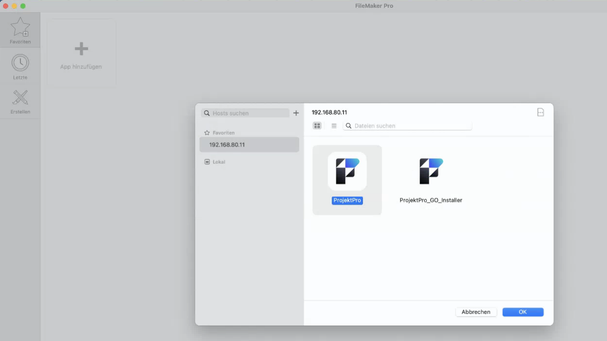Screen dimensions: 607x341
Task: Select host 192.168.80.11 in Favoriten
Action: pos(249,145)
